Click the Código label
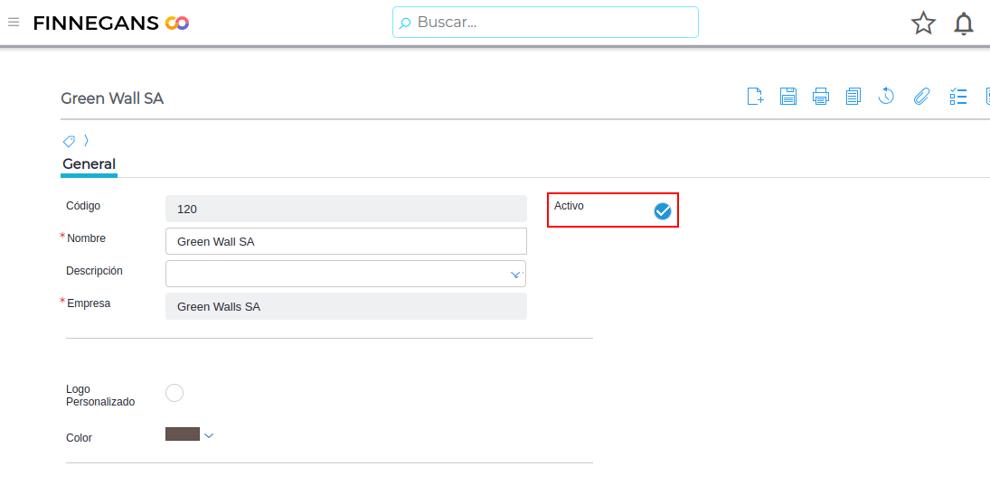990x485 pixels. click(82, 205)
